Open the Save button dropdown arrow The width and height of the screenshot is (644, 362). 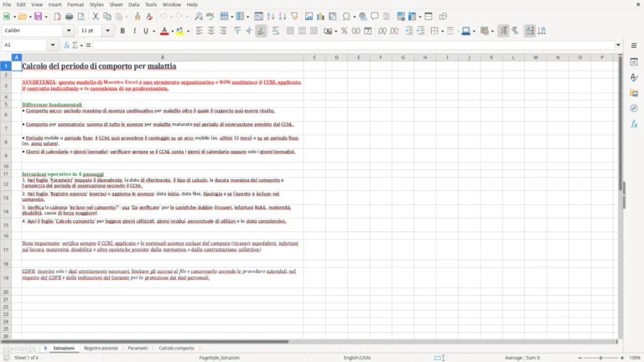[46, 17]
